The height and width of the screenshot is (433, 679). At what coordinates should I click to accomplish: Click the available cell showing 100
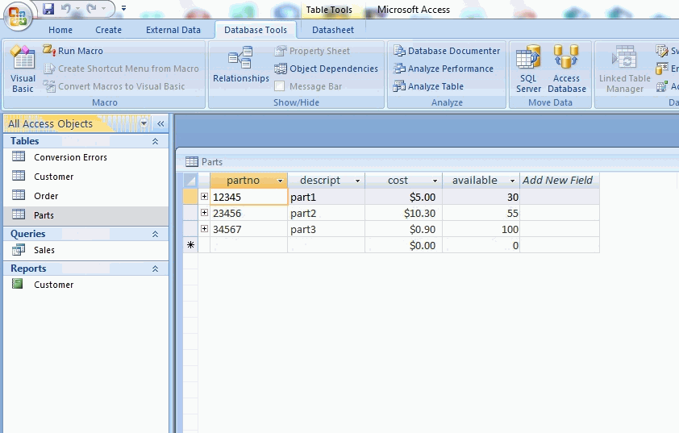coord(481,229)
